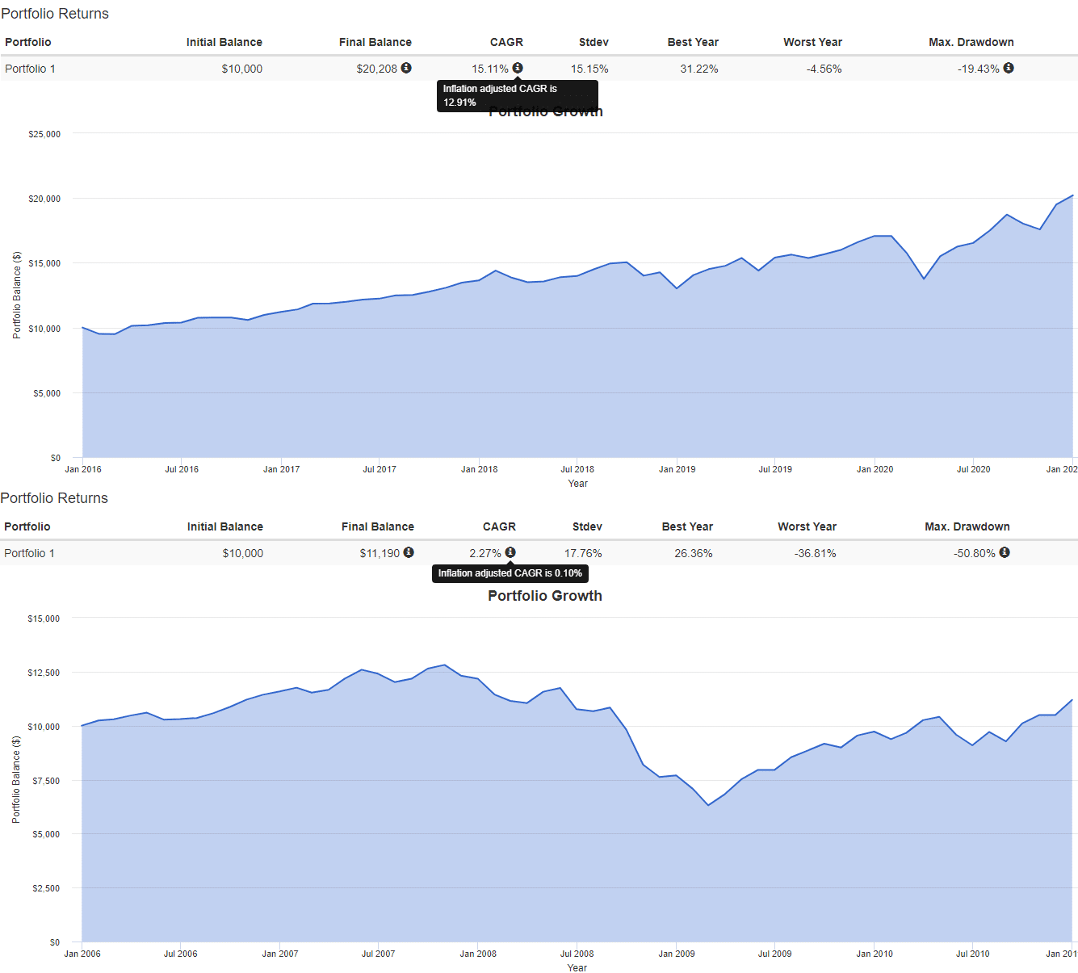Click Jul 2008 label on the x-axis
This screenshot has height=973, width=1078.
coord(577,954)
